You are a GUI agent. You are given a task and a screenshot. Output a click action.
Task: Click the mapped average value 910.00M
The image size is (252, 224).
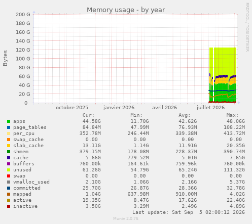point(186,194)
